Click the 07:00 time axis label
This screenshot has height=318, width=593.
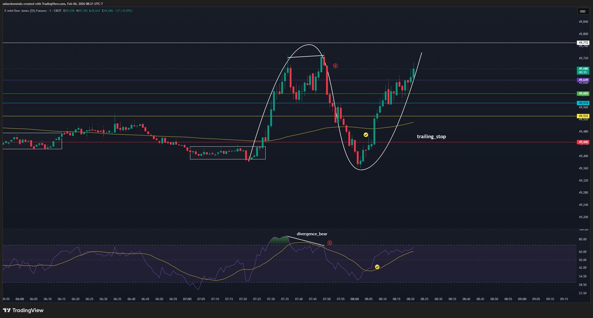(x=187, y=299)
